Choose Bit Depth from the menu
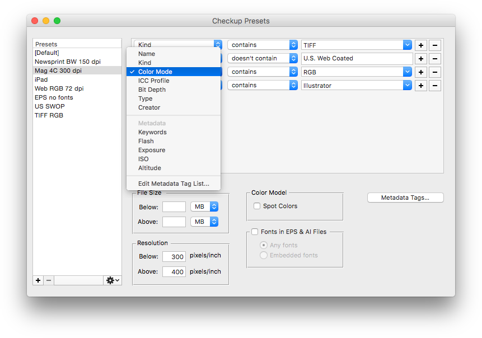Viewport: 482px width, 338px height. [x=174, y=90]
